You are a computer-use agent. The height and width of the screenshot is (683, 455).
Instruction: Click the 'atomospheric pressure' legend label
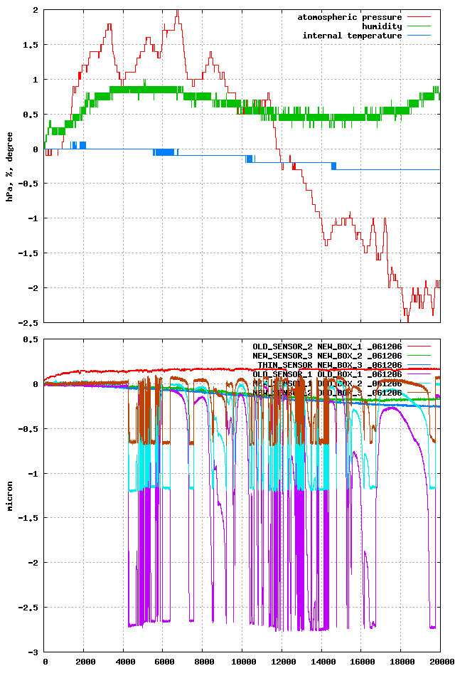click(x=349, y=17)
